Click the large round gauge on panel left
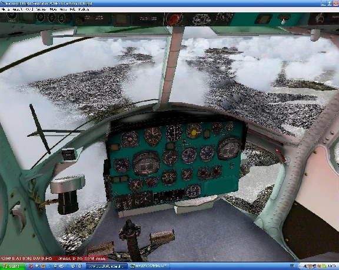 pyautogui.click(x=147, y=163)
